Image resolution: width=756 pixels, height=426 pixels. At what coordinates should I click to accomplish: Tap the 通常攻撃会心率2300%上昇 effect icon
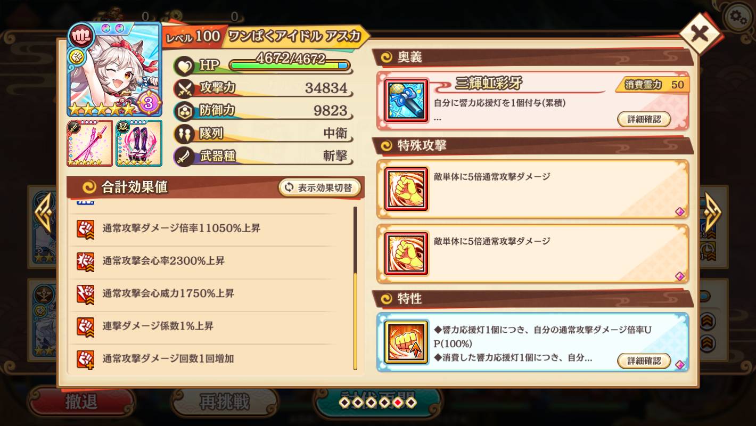[85, 261]
